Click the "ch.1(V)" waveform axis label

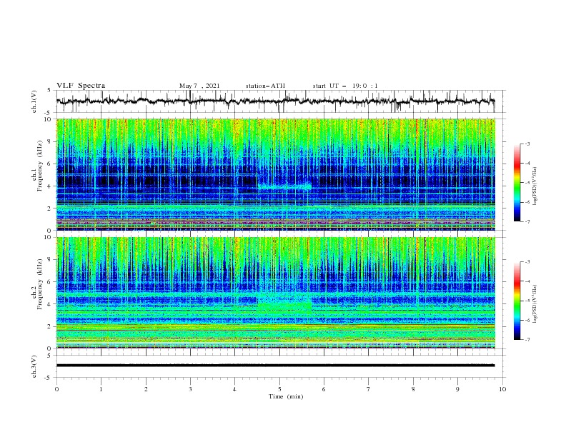[34, 101]
